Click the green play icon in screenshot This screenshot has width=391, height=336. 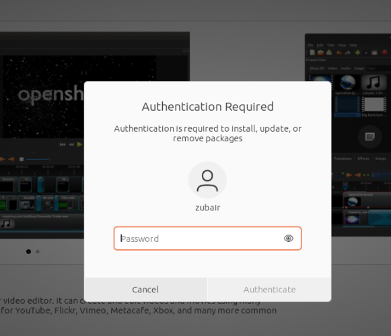click(x=79, y=144)
